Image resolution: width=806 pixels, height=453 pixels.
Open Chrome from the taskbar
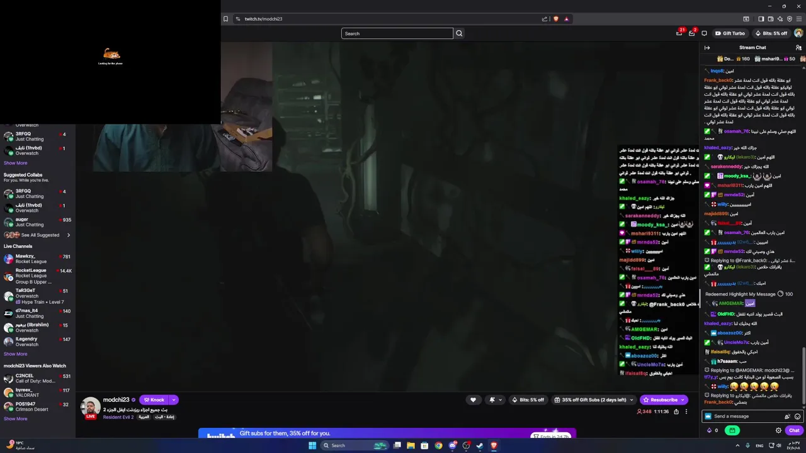[438, 445]
